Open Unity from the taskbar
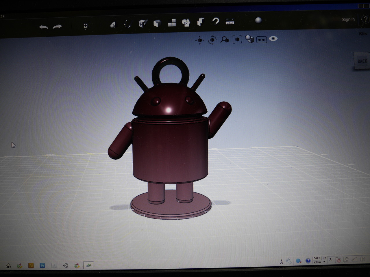Screen dimensions: 370x277 [65, 265]
